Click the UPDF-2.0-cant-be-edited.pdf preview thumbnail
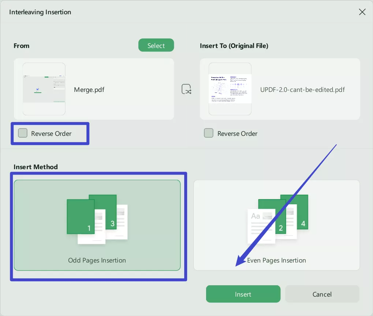373x316 pixels. [230, 89]
